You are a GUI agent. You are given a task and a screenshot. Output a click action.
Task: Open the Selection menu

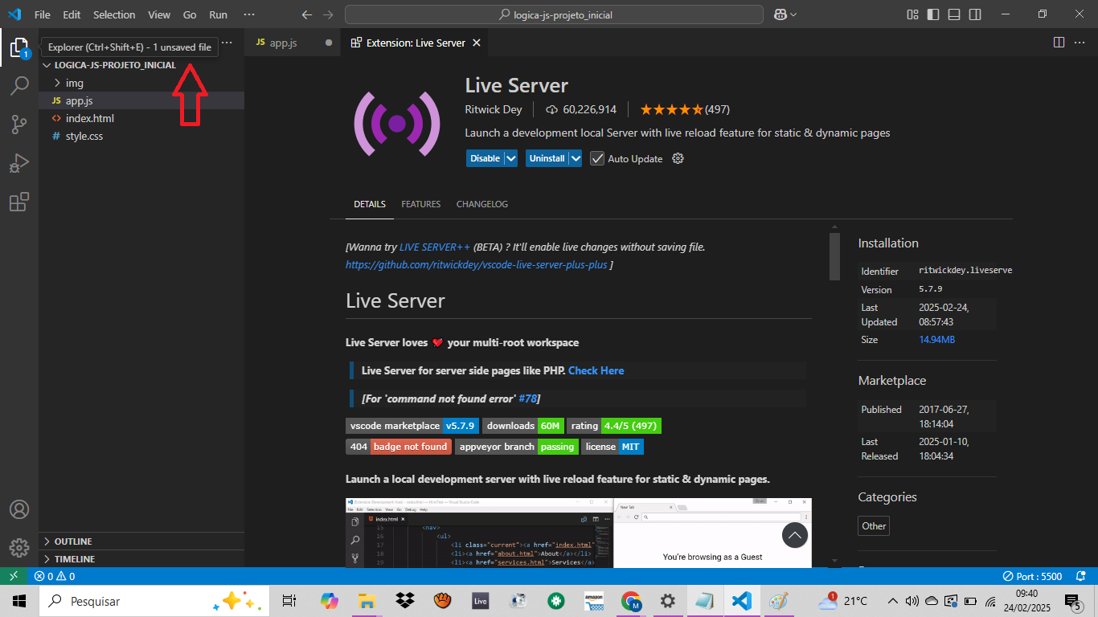[114, 14]
